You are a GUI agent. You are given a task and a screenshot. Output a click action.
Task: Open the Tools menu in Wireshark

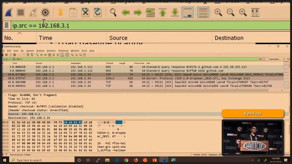[84, 51]
